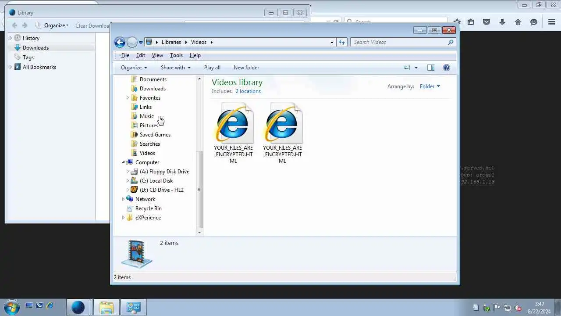This screenshot has height=316, width=561.
Task: Go back in the Library window
Action: (14, 25)
